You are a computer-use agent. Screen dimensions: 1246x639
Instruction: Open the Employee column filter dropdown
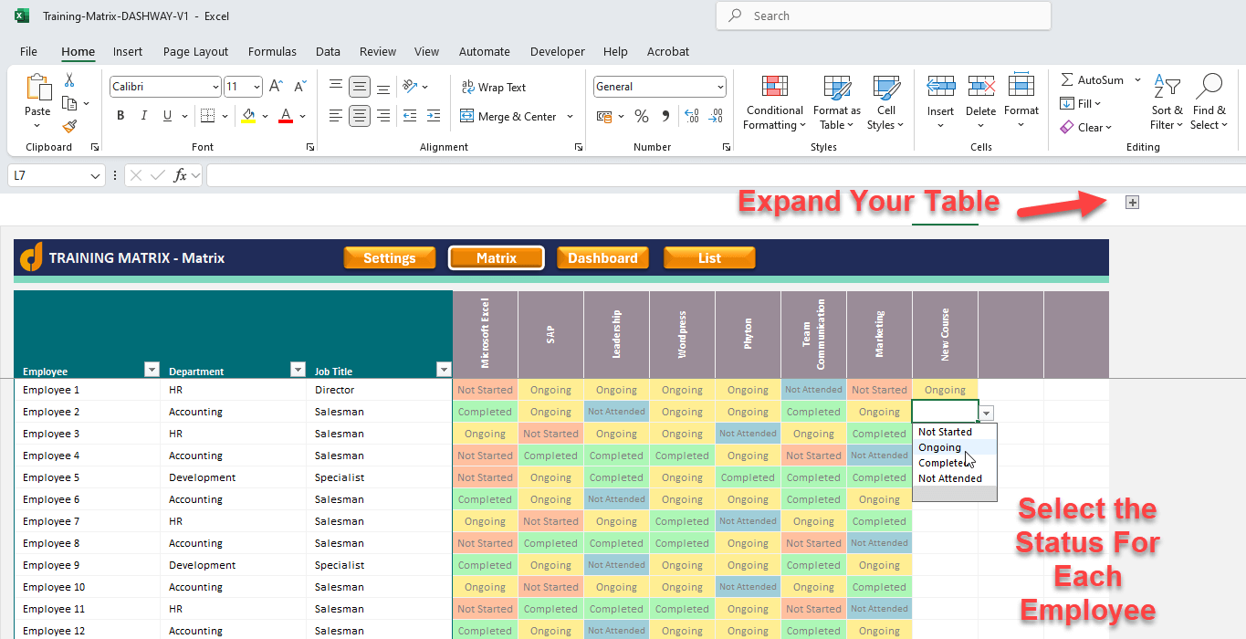pyautogui.click(x=152, y=370)
